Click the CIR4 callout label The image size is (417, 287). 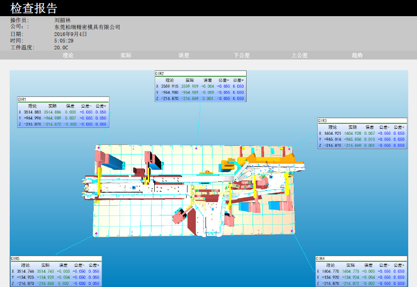pyautogui.click(x=320, y=259)
